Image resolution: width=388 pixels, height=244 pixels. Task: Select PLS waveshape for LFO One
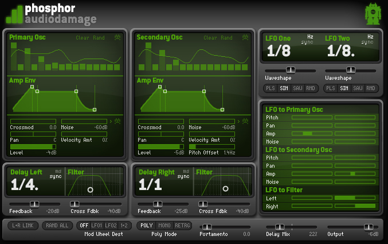270,88
